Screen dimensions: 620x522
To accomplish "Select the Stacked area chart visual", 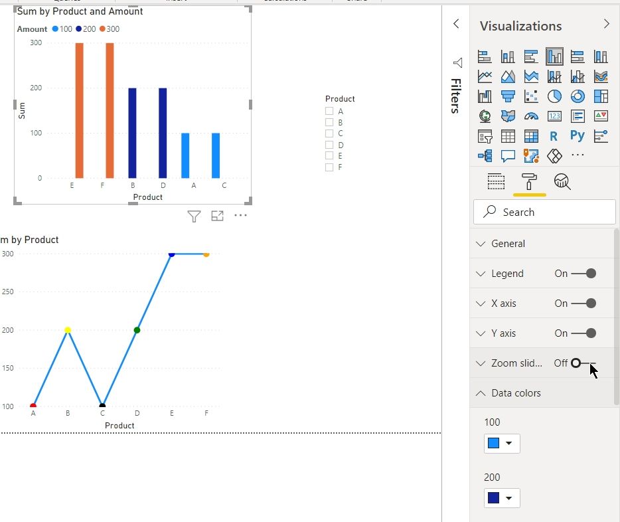I will click(531, 76).
